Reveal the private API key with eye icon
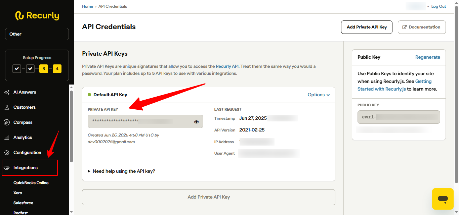Screen dimensions: 459x215 197,122
